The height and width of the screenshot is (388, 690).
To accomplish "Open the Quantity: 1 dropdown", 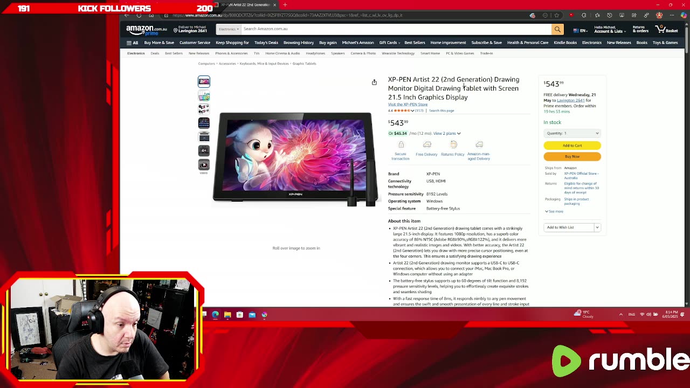I will (572, 133).
